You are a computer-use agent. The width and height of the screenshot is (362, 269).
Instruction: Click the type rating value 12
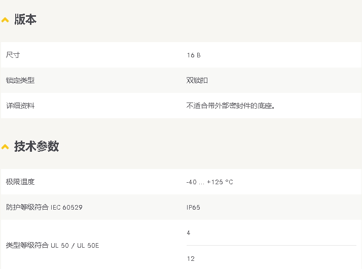[x=191, y=259]
